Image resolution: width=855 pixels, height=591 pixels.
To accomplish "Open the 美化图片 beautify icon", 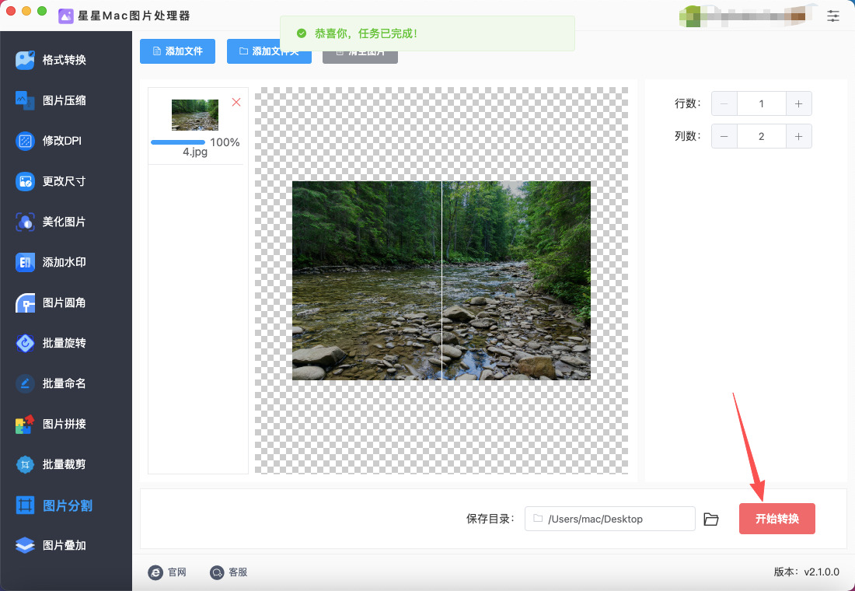I will point(25,222).
